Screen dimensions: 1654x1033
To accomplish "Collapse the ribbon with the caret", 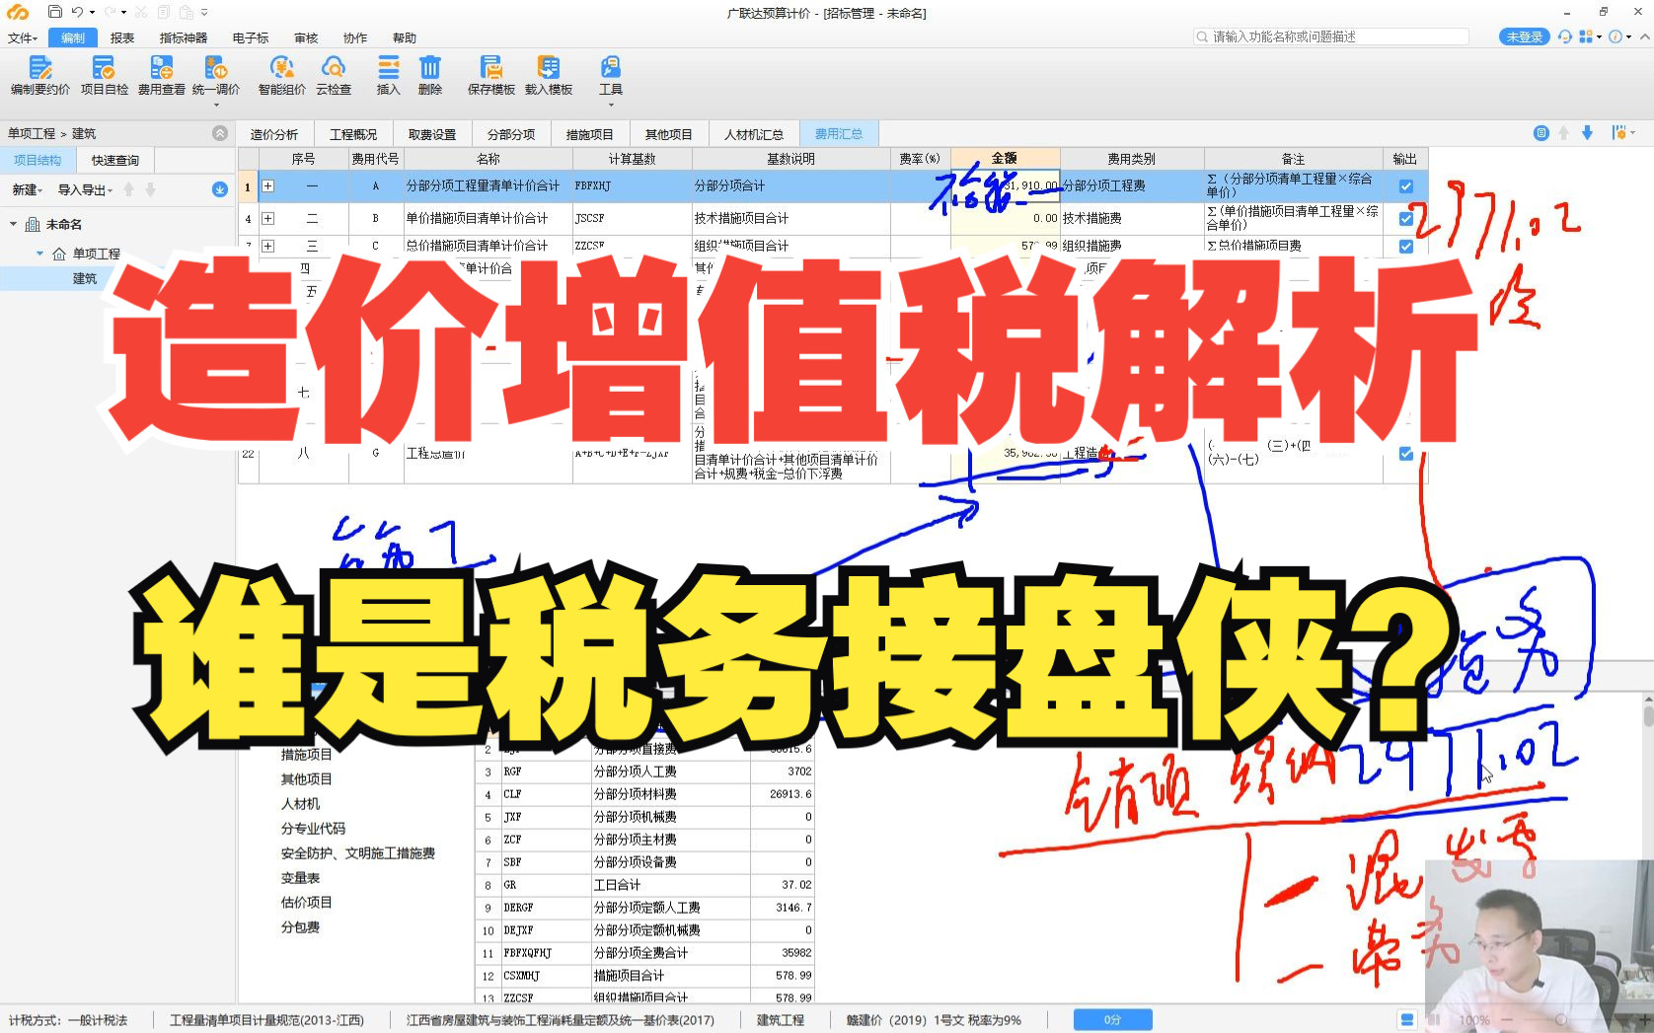I will 1644,37.
